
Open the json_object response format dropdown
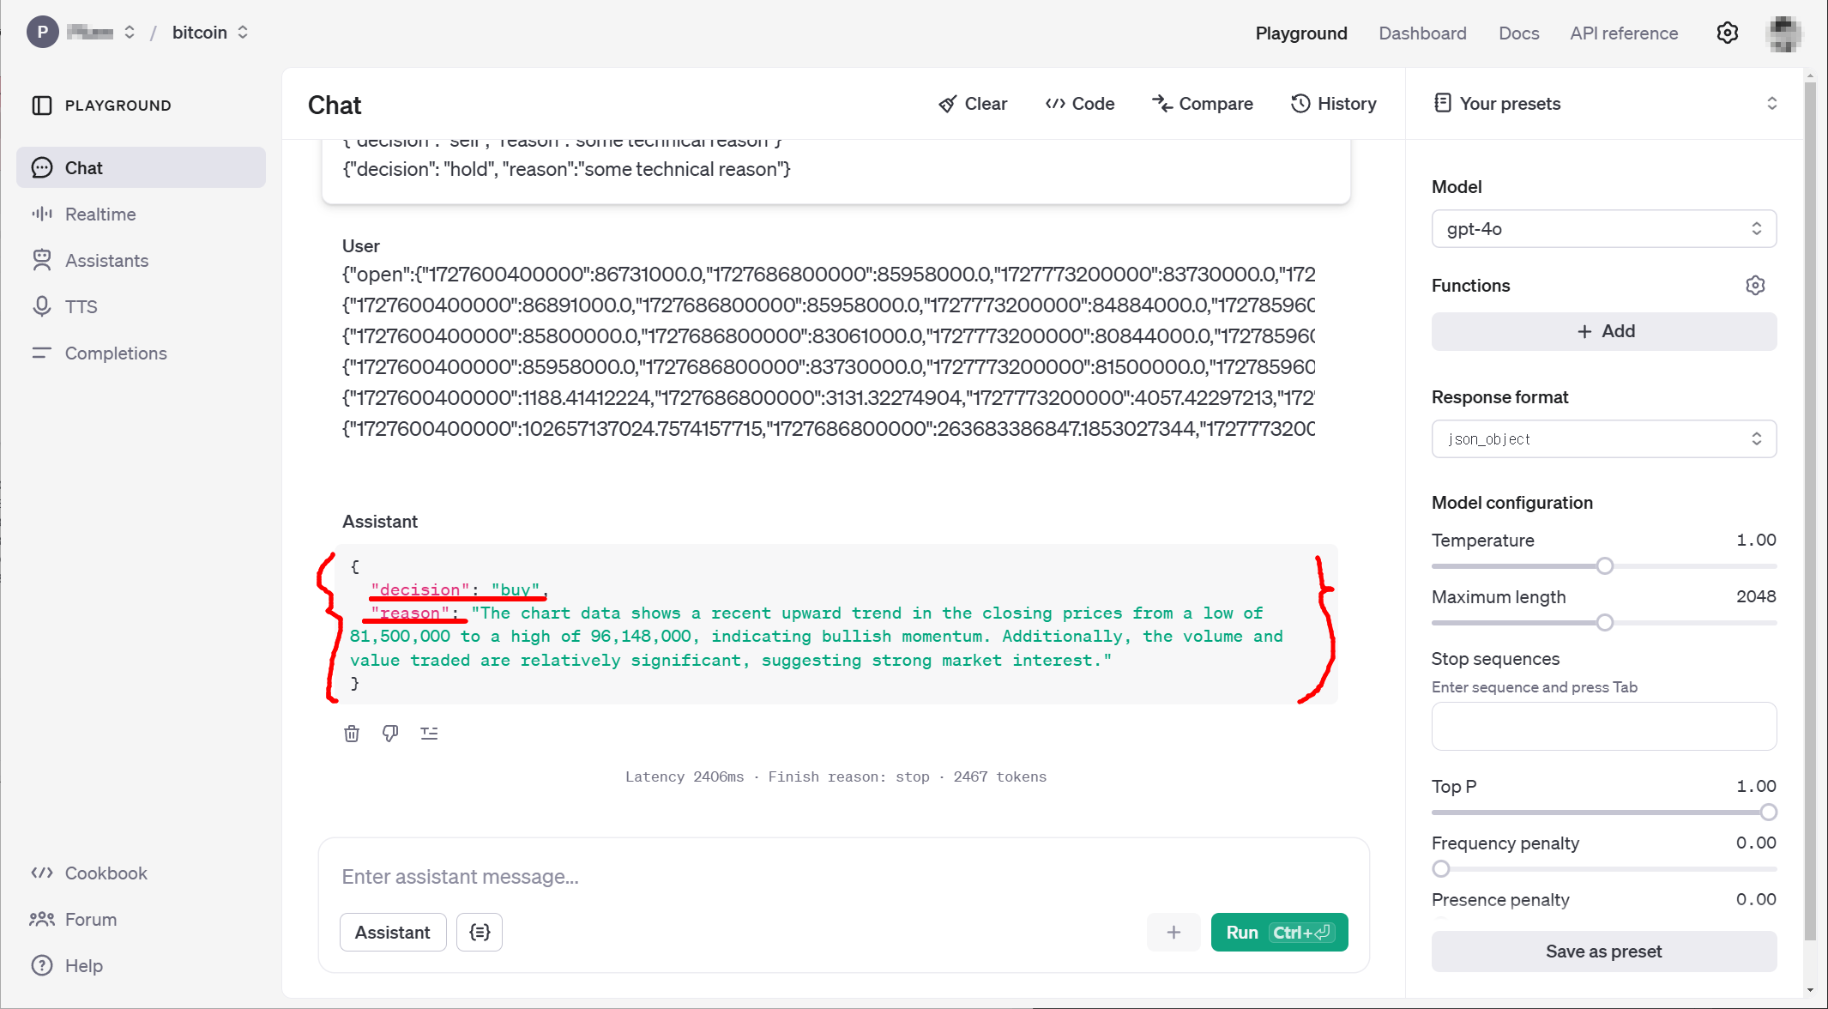tap(1603, 439)
